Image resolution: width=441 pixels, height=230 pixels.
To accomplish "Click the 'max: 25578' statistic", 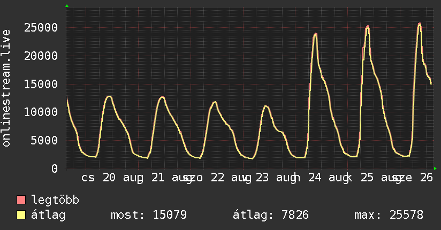I will tap(389, 215).
